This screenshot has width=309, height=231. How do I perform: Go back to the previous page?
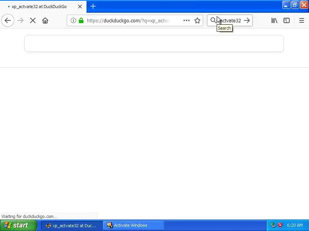click(x=8, y=20)
